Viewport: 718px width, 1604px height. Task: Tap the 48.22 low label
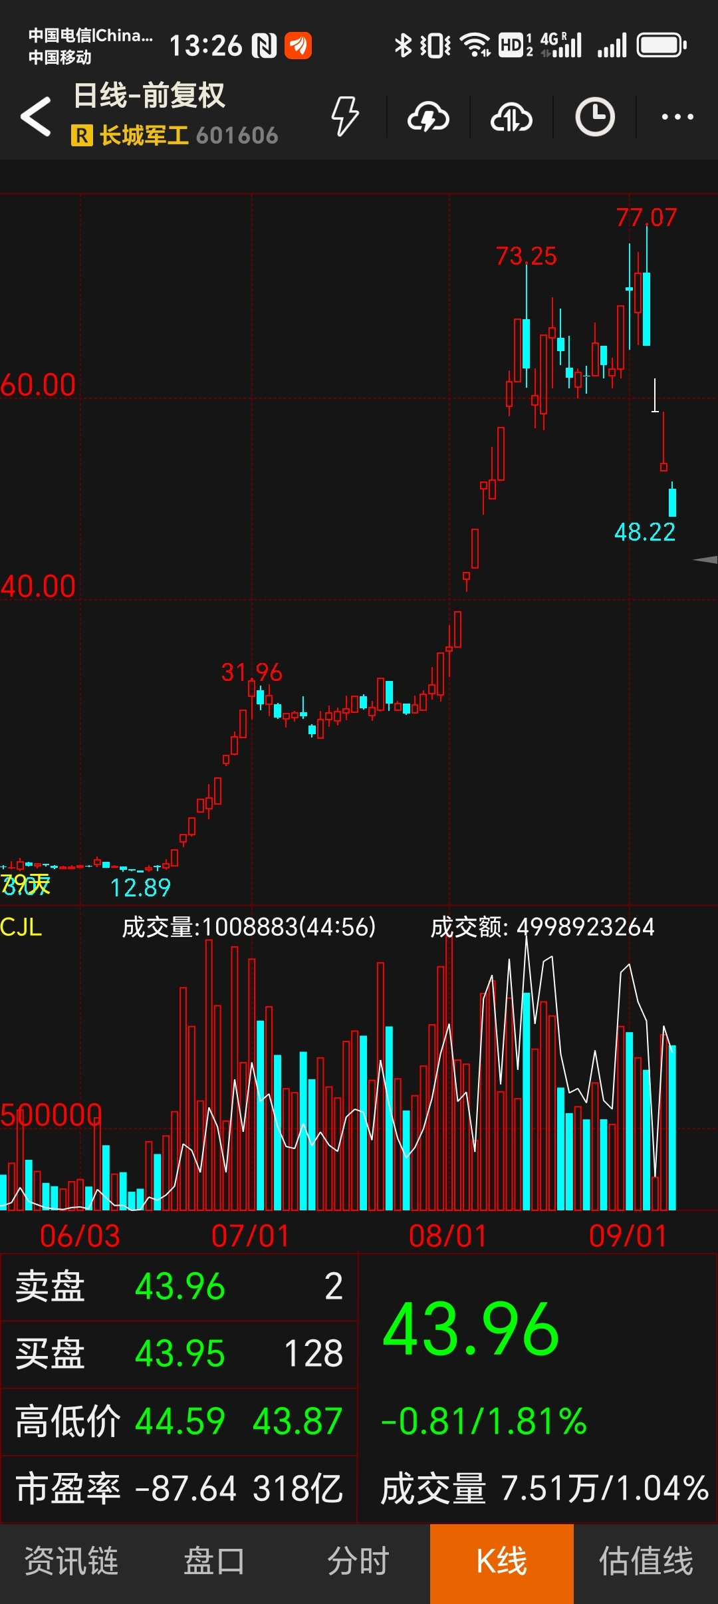click(x=645, y=532)
